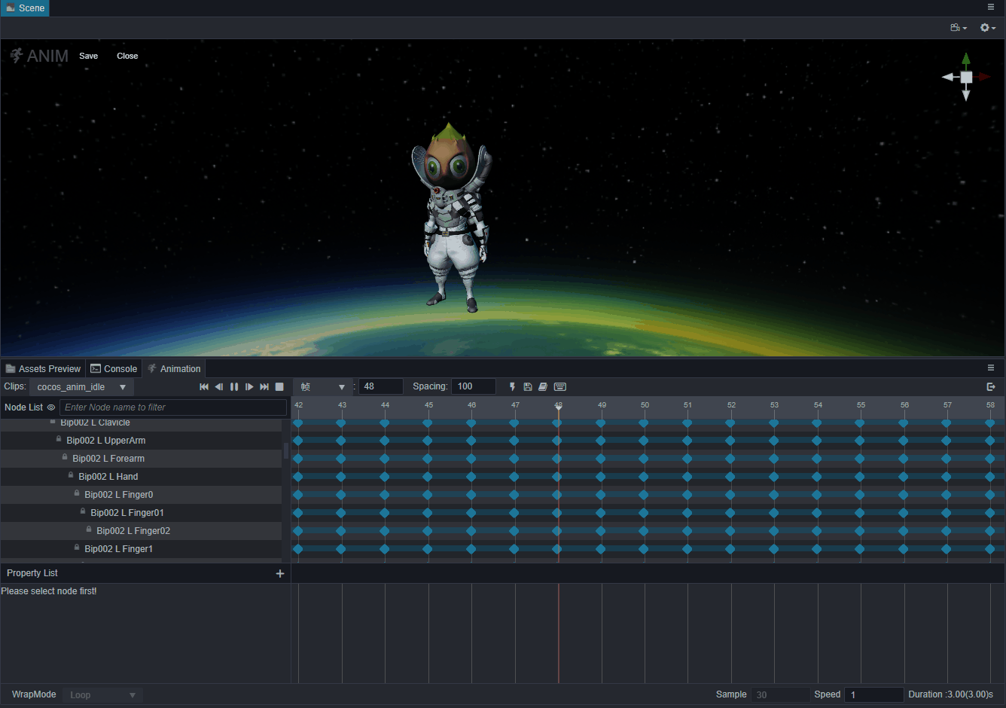This screenshot has height=708, width=1006.
Task: Add property with the plus icon
Action: tap(280, 574)
